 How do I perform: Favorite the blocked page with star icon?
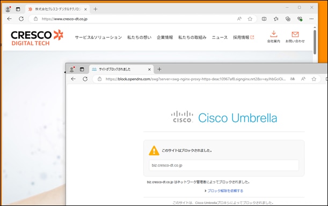click(x=314, y=79)
